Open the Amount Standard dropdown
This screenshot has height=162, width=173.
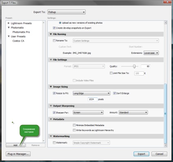[x=133, y=113]
